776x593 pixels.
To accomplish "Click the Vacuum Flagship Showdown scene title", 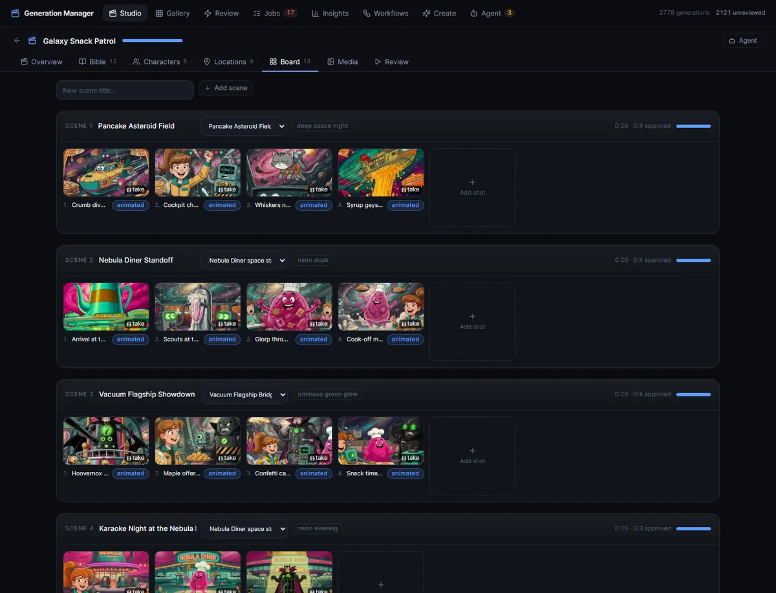I will (x=147, y=394).
